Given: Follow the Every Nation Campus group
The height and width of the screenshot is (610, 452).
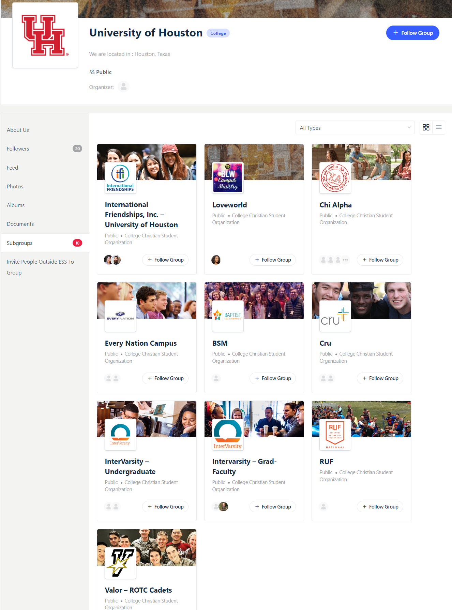Looking at the screenshot, I should (x=165, y=378).
